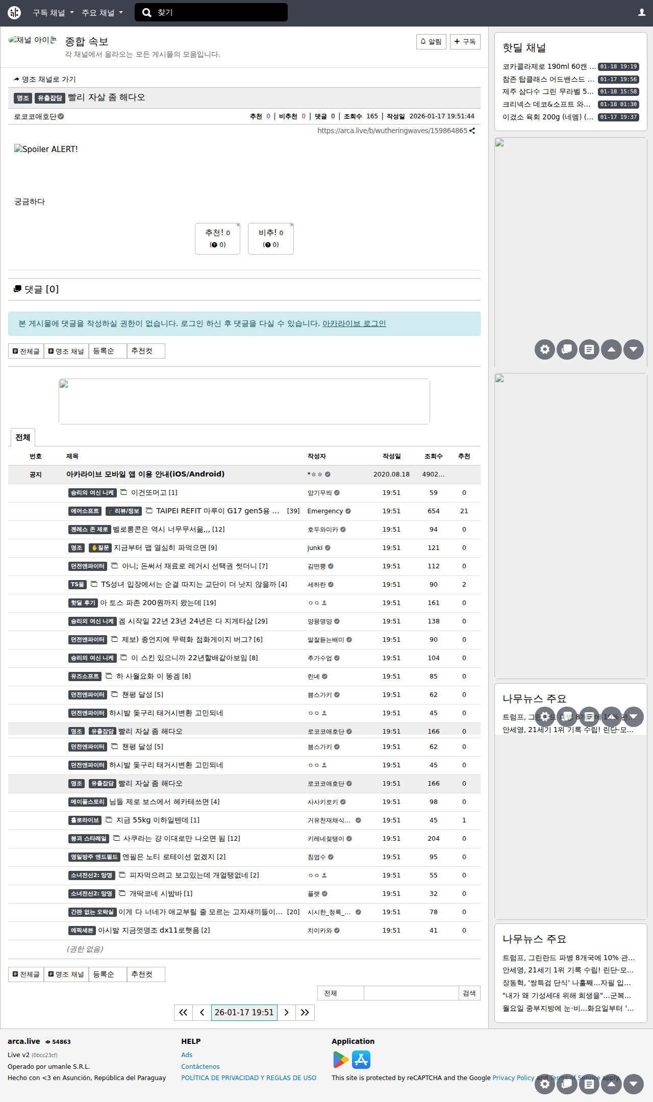Screen dimensions: 653x1102
Task: Open POLÍTICA DE PRIVACIDAD Y REGLAS DE USO
Action: point(249,1078)
